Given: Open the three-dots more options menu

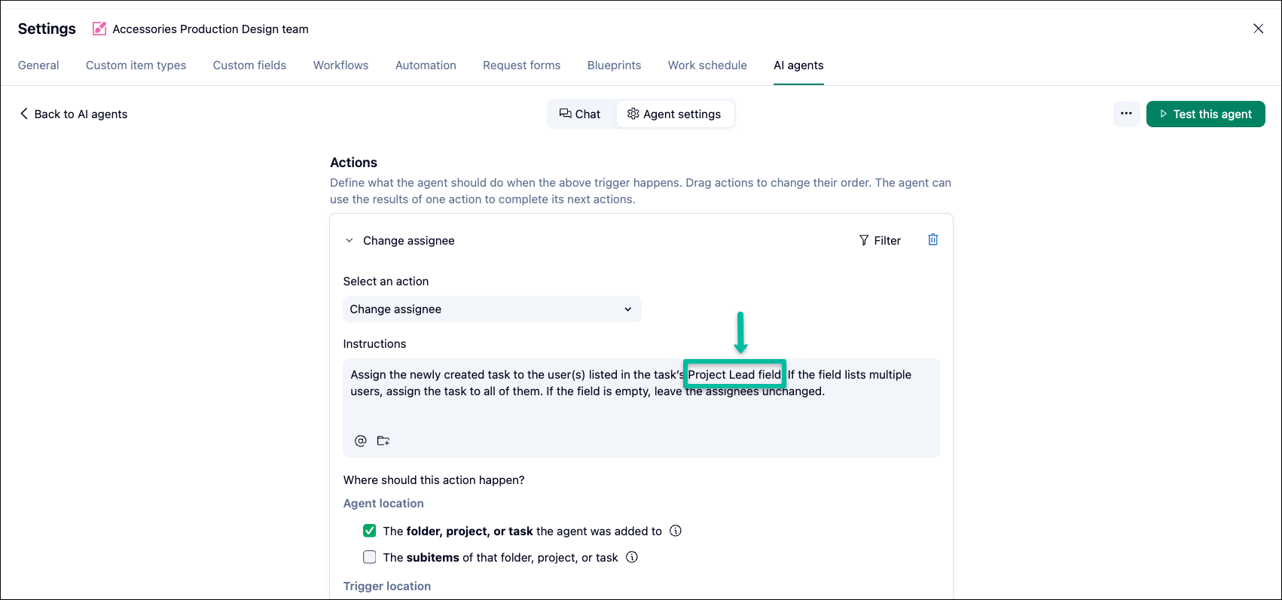Looking at the screenshot, I should 1126,114.
